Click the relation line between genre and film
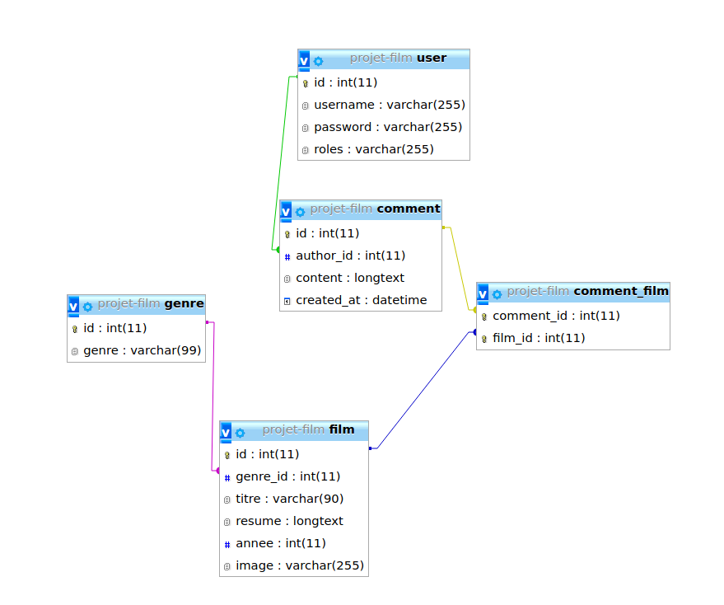 [x=213, y=387]
